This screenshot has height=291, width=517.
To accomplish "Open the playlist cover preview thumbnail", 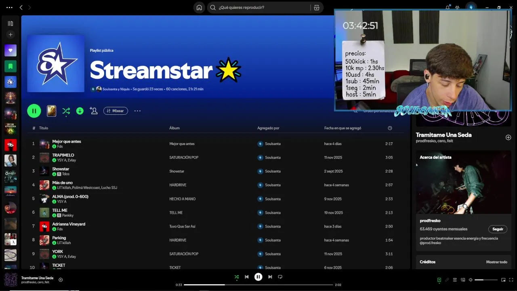I will [x=51, y=111].
